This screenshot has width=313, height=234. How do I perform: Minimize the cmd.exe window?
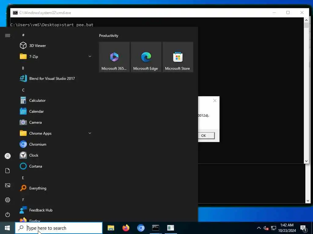(x=274, y=12)
